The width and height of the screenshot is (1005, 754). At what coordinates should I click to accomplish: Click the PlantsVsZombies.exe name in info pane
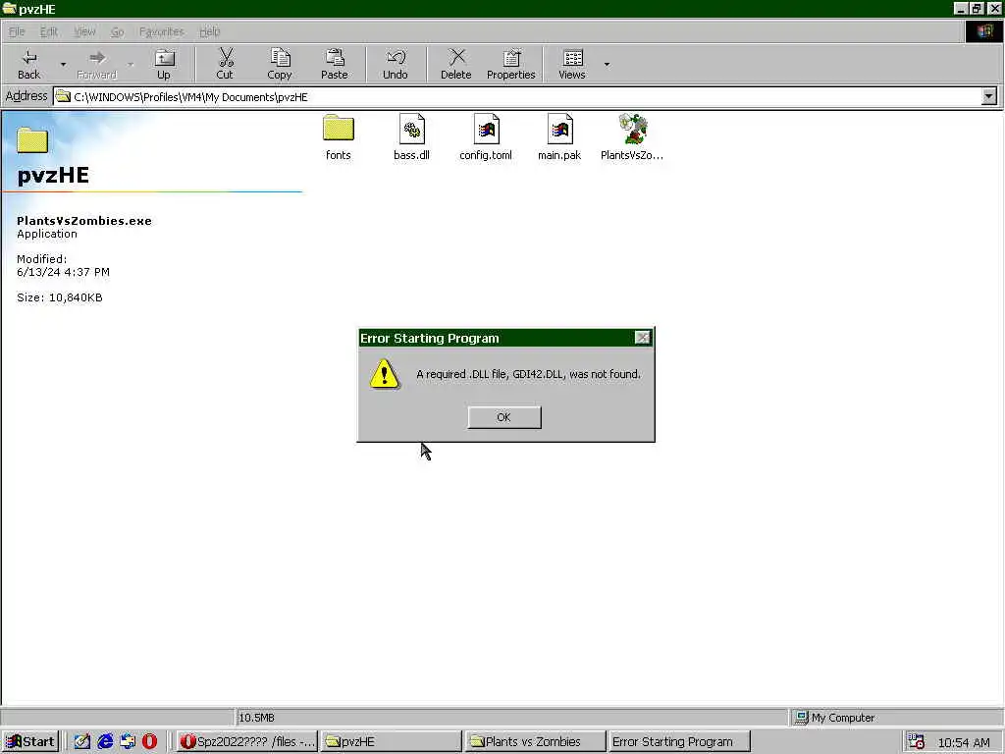pos(84,221)
